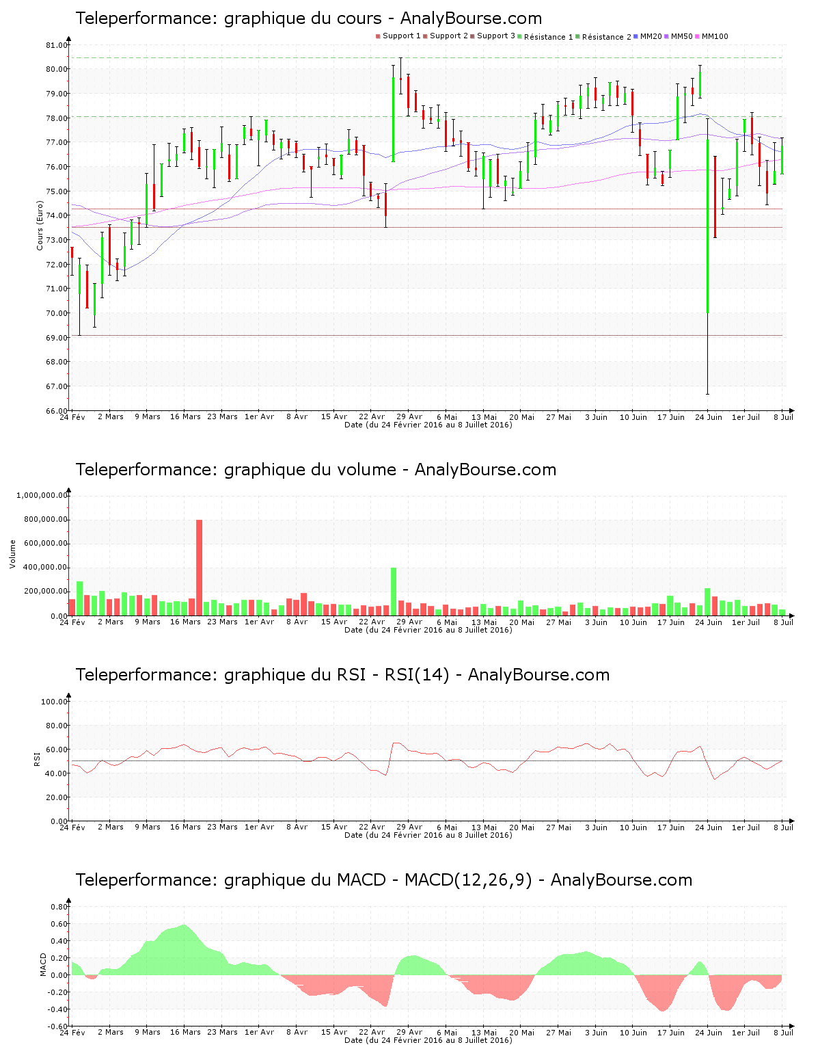Viewport: 820px width, 1060px height.
Task: Select the Résistance 2 legend entry
Action: click(x=603, y=36)
